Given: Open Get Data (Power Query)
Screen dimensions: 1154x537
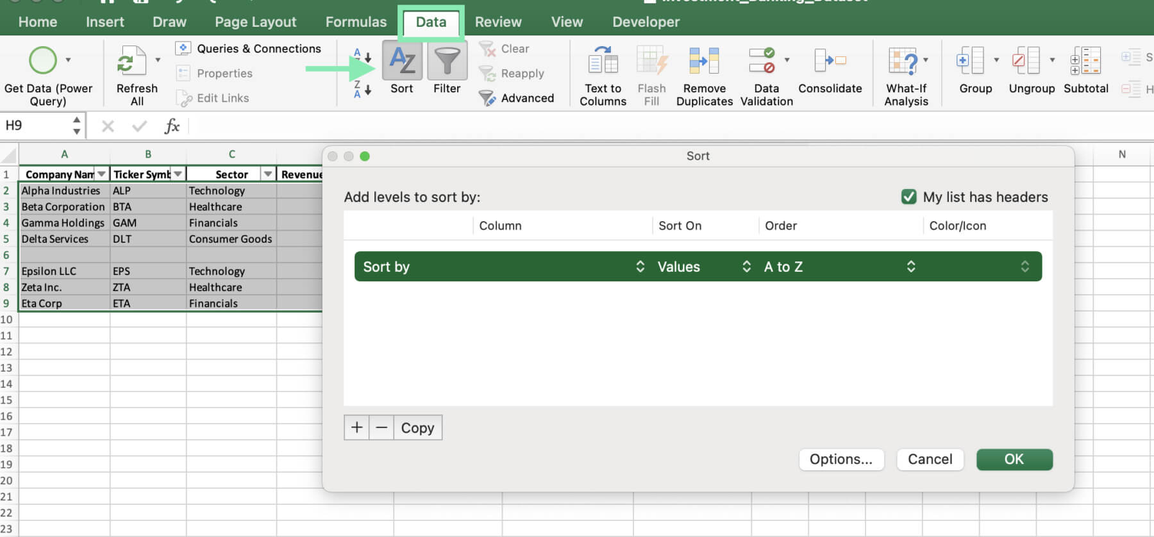Looking at the screenshot, I should coord(48,76).
